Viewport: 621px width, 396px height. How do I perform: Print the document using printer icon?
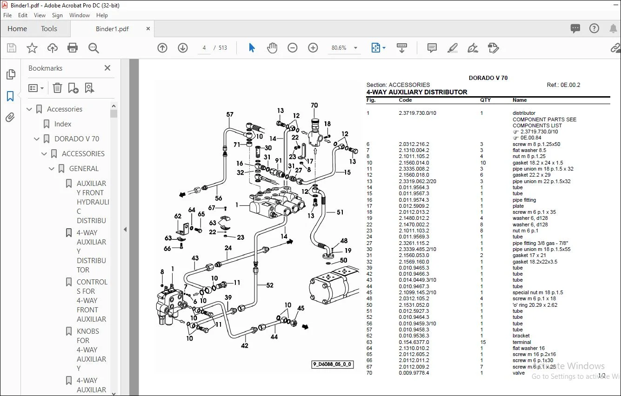click(x=73, y=48)
